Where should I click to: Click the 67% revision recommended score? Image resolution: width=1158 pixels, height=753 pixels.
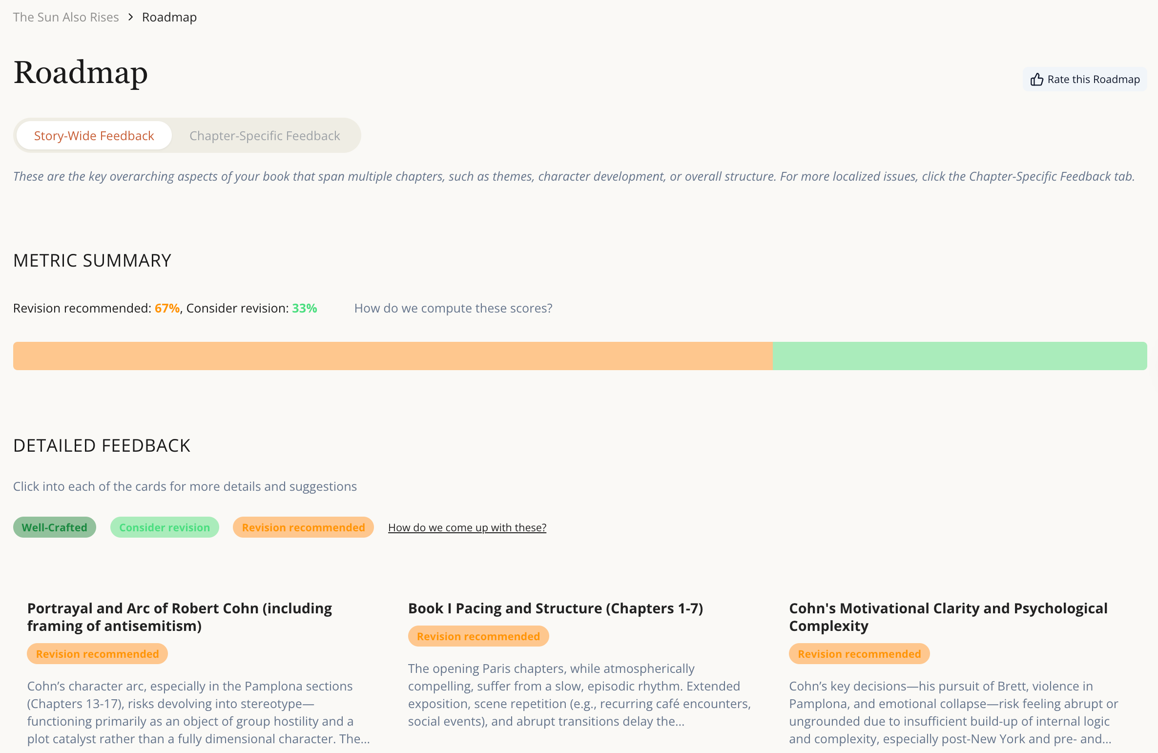click(x=167, y=308)
